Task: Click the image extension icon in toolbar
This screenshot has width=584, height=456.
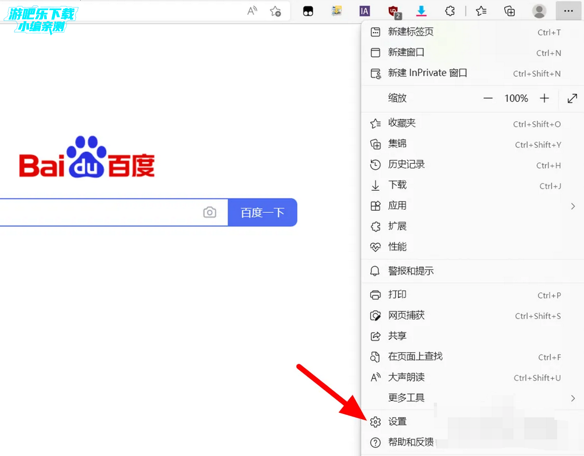Action: pos(336,11)
